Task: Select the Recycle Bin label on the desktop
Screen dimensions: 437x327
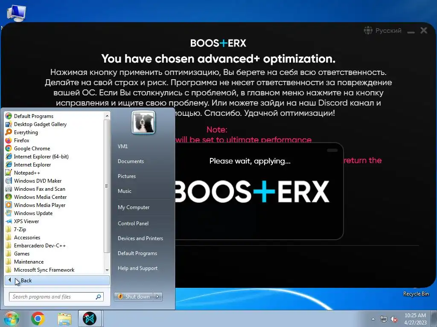Action: [x=416, y=294]
